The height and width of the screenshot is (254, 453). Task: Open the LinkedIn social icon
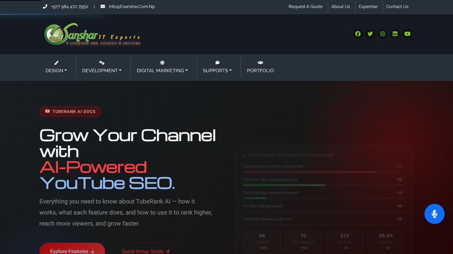395,34
